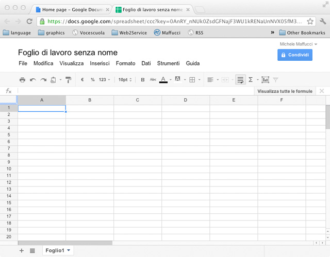Click the redo arrow icon
The width and height of the screenshot is (330, 257).
pyautogui.click(x=43, y=80)
